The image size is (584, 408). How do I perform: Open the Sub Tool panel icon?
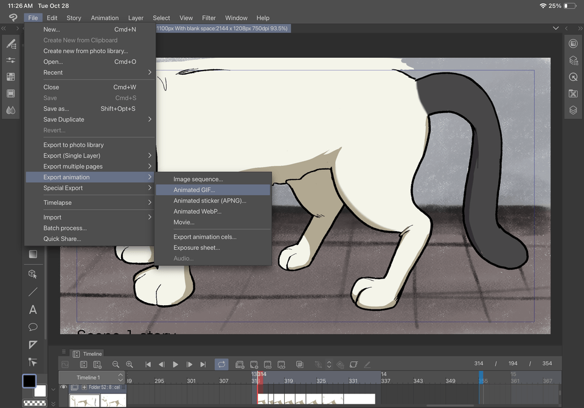pos(11,44)
